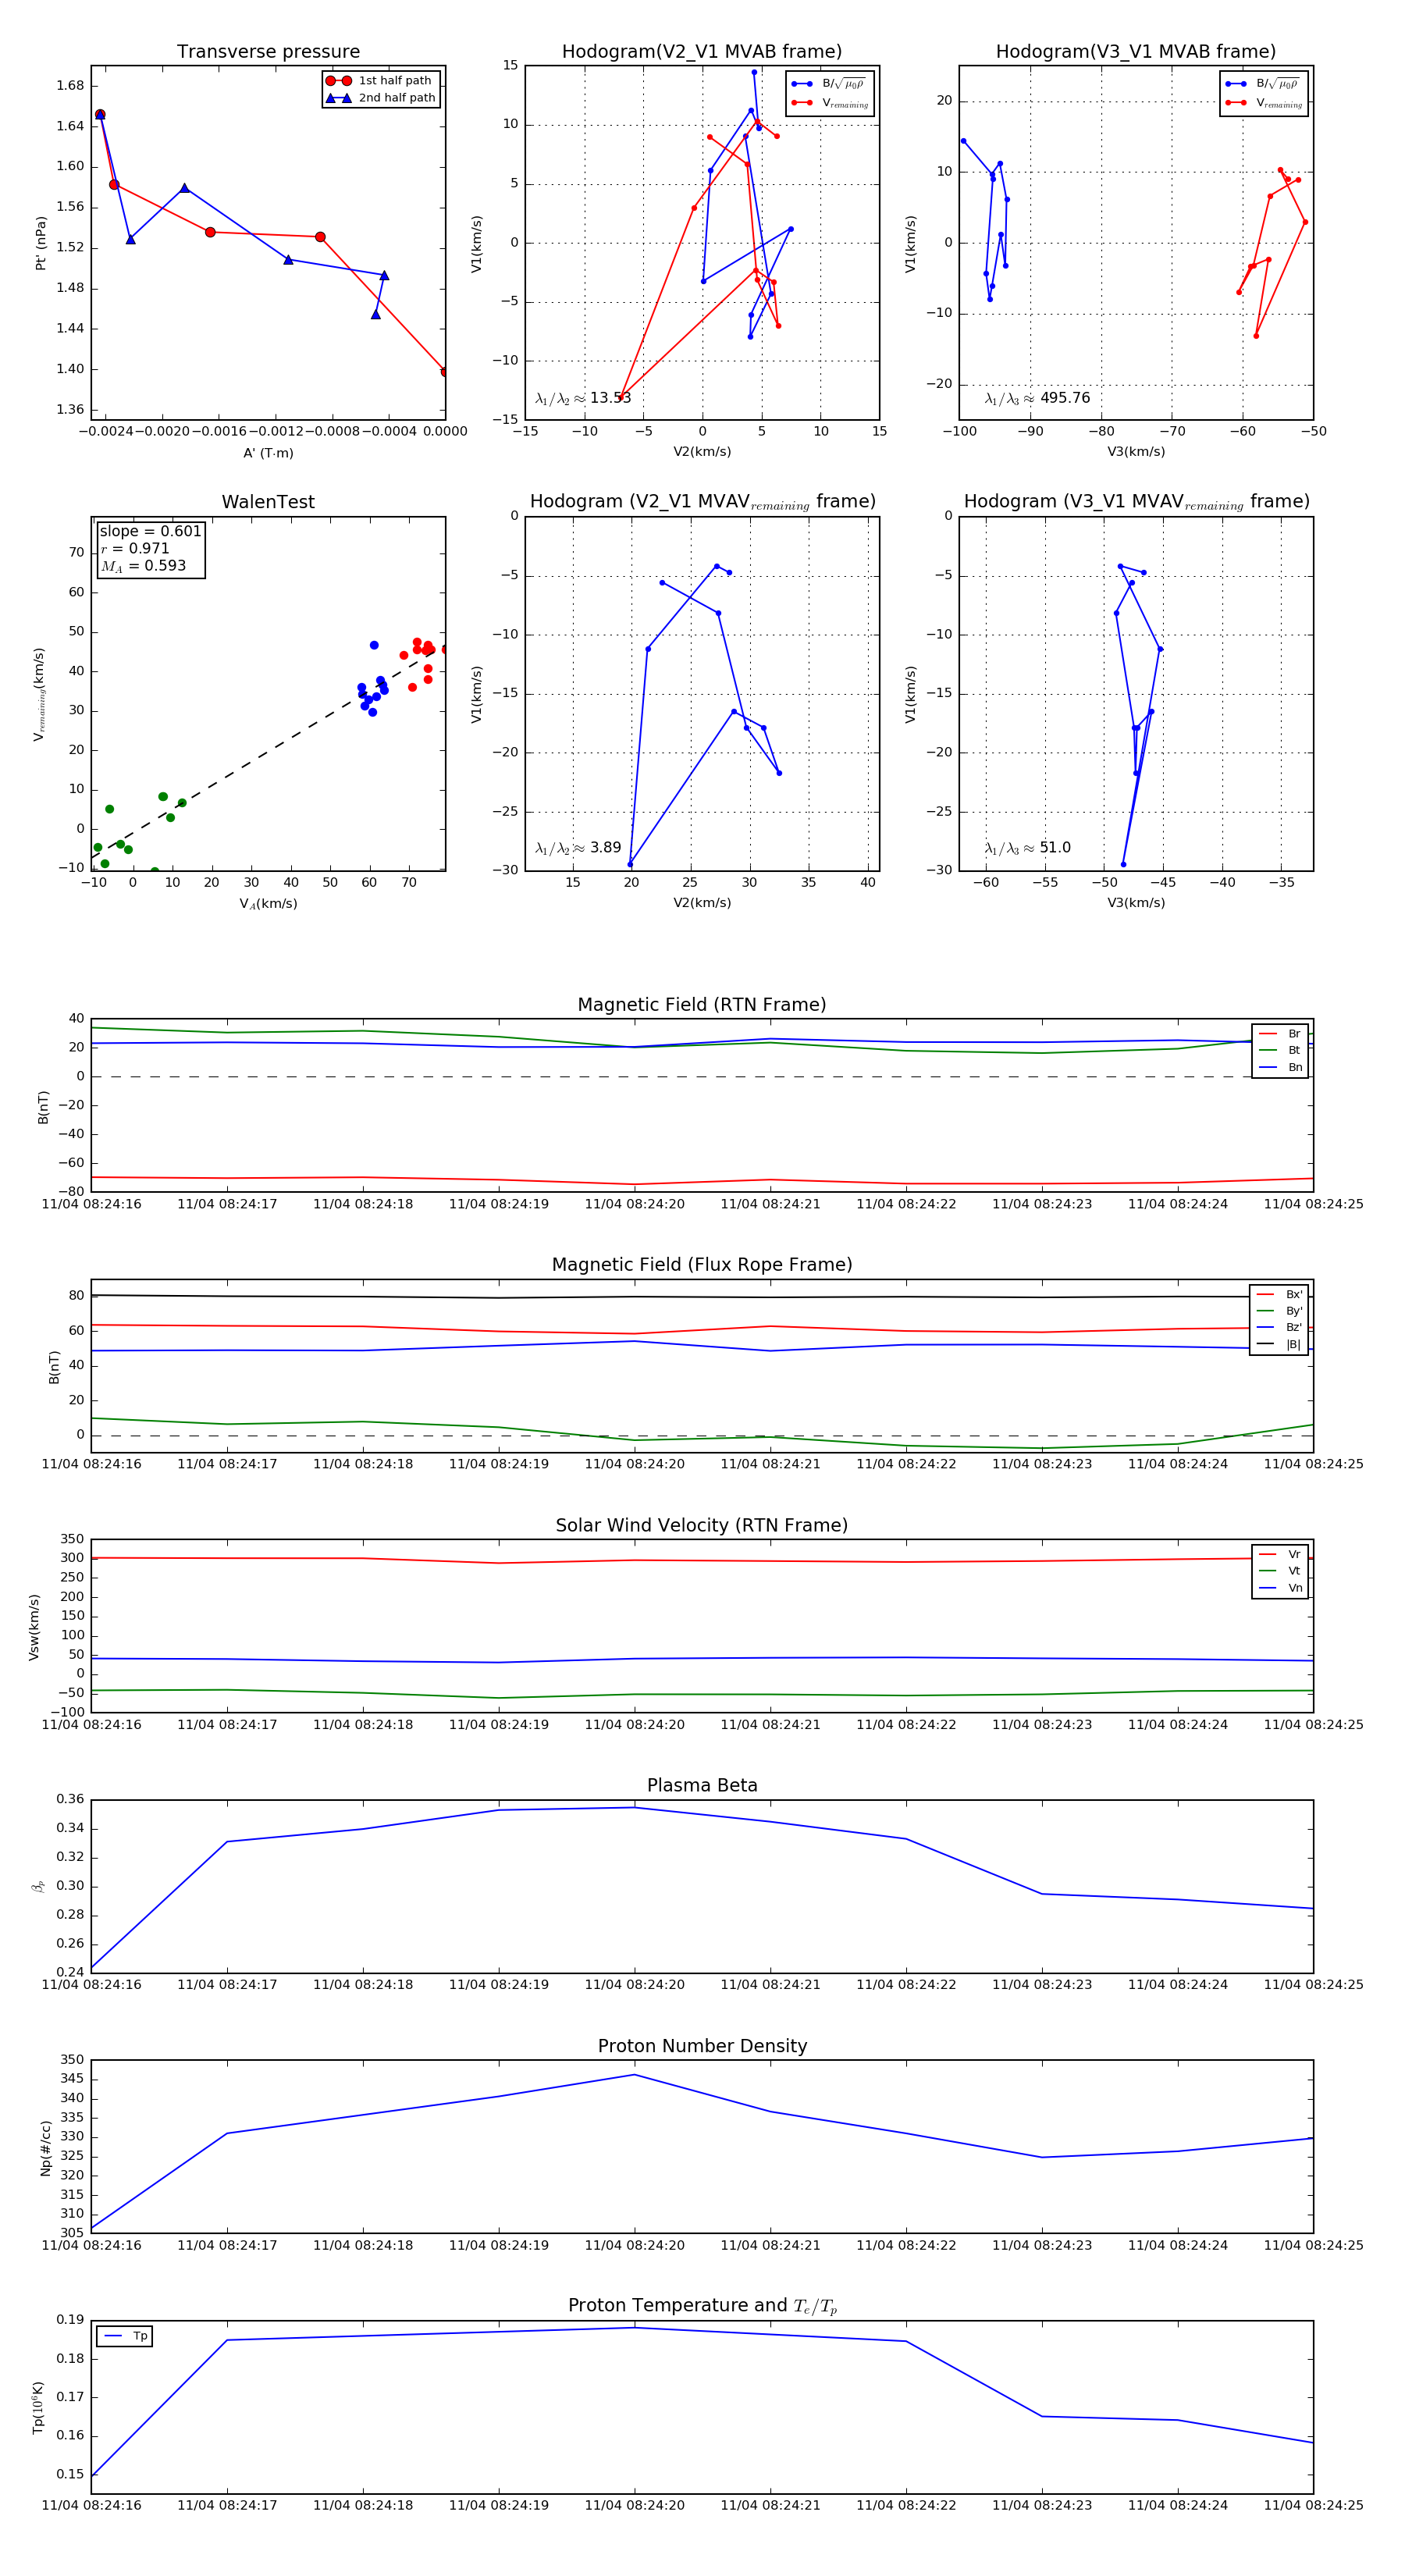Viewport: 1405px width, 2576px height.
Task: Click the "WalenTest" plot title
Action: (268, 502)
